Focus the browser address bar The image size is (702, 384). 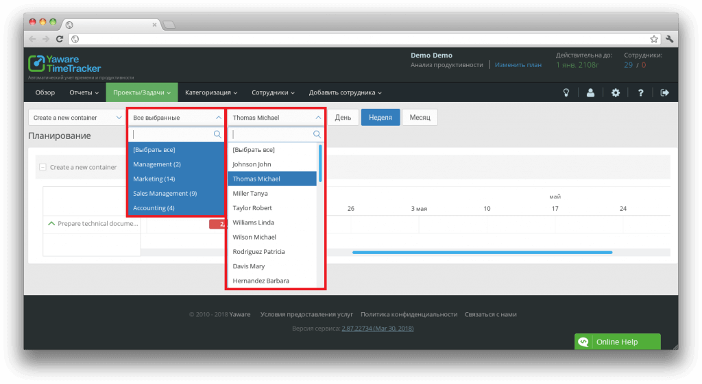coord(365,39)
